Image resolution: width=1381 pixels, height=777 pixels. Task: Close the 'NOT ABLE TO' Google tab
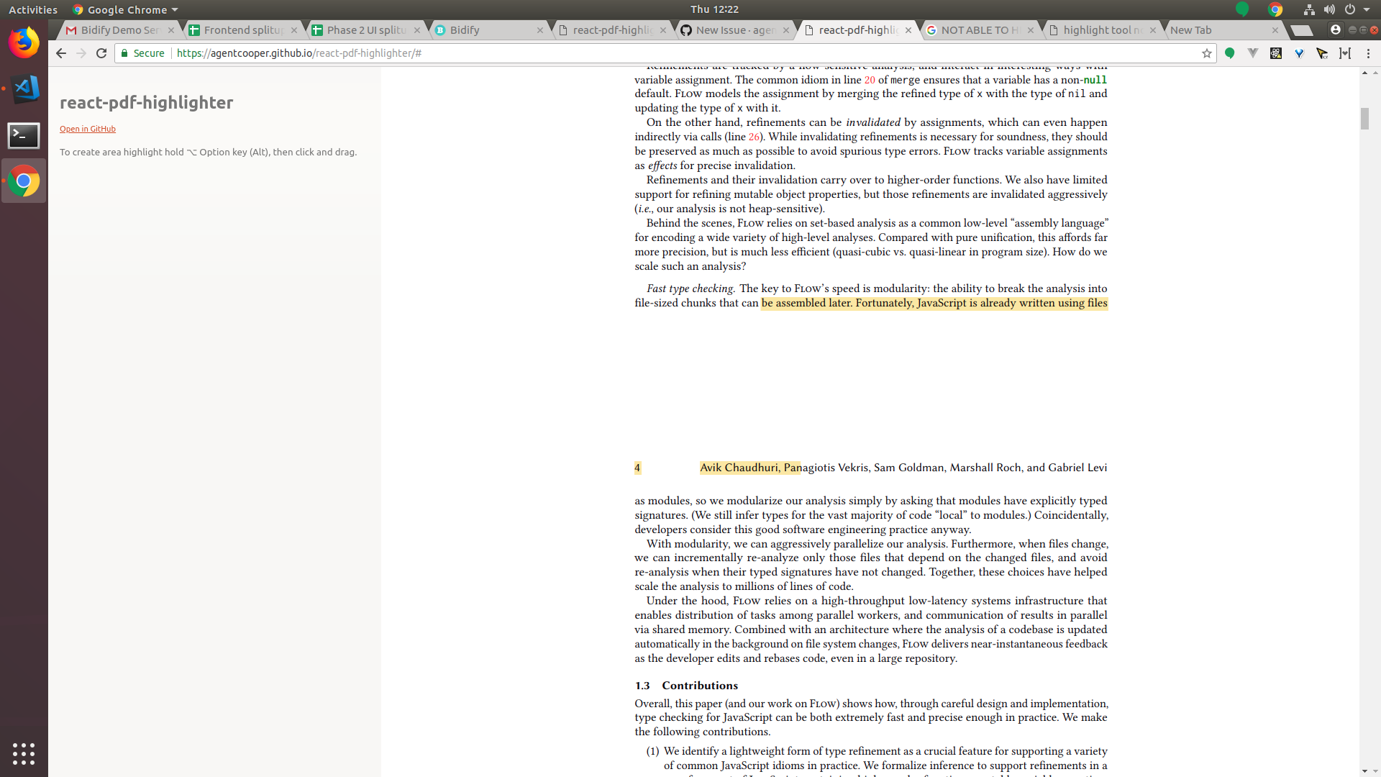[x=1031, y=30]
